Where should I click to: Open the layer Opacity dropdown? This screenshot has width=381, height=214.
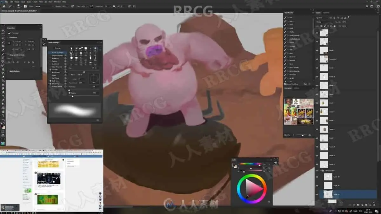pyautogui.click(x=348, y=22)
